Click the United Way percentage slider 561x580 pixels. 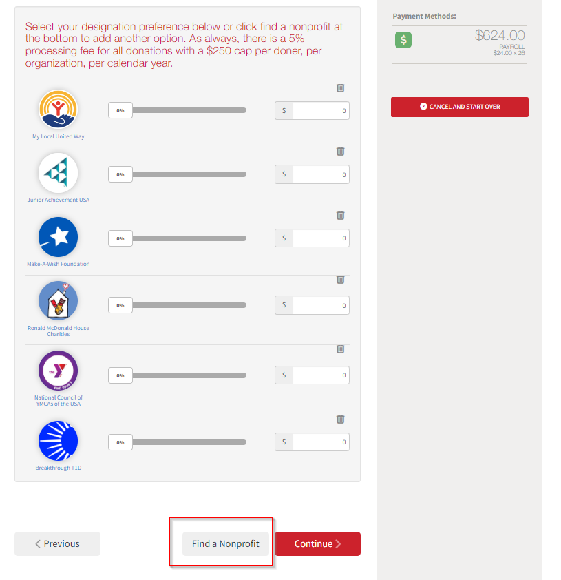pyautogui.click(x=189, y=110)
